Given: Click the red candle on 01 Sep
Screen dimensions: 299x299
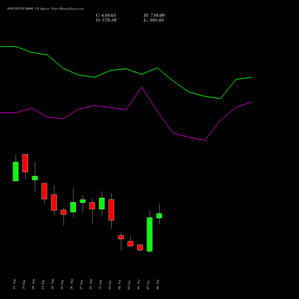Looking at the screenshot, I should click(x=111, y=210).
